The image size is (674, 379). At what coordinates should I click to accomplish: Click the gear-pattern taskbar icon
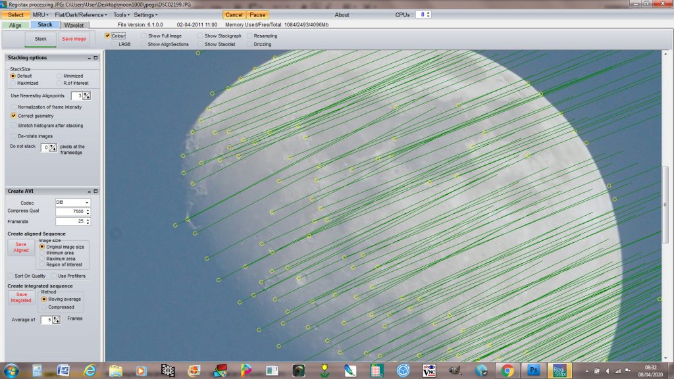(168, 370)
